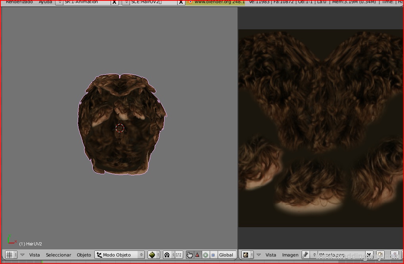404x264 pixels.
Task: Open the Modo Objeto mode dropdown
Action: tap(120, 255)
